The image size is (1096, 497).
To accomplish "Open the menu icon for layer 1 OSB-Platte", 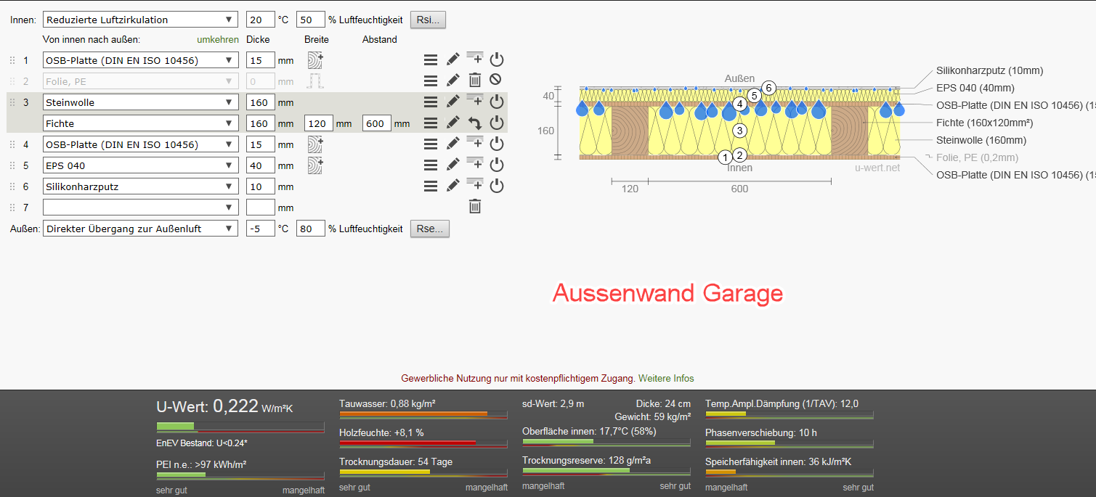I will tap(431, 60).
